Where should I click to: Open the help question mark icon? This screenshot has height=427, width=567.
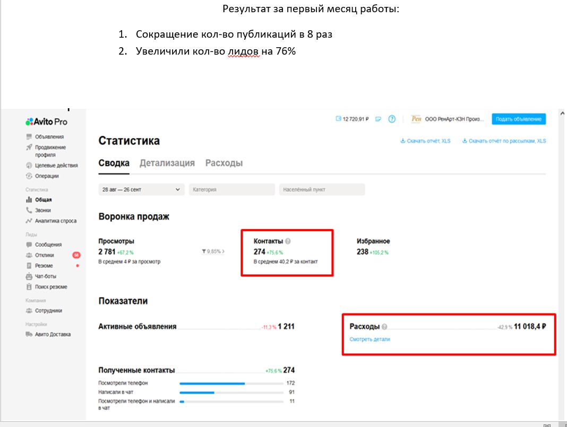[x=392, y=119]
